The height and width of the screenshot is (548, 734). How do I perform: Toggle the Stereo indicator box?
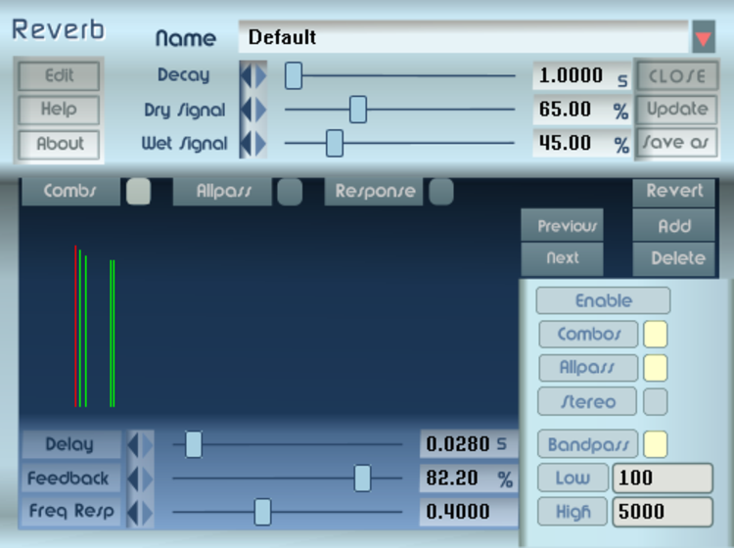pos(655,401)
